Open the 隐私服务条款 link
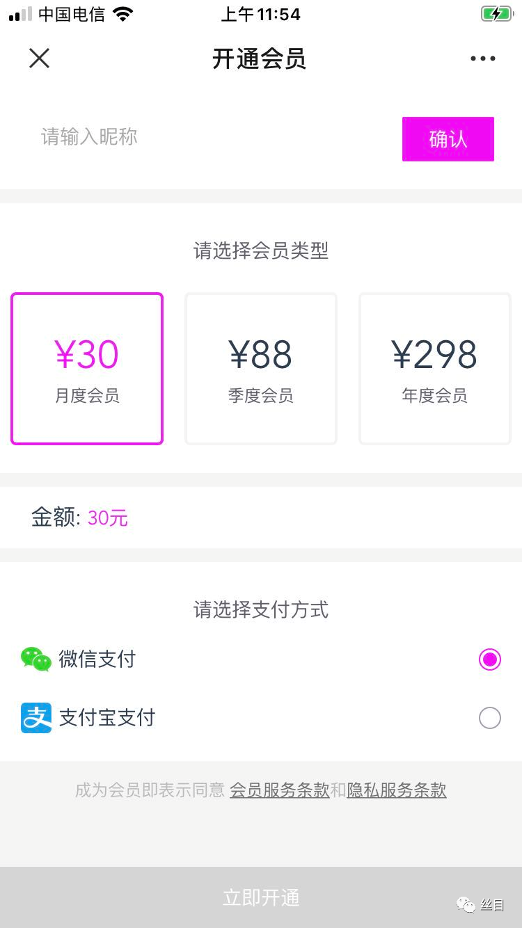This screenshot has height=928, width=522. tap(397, 790)
